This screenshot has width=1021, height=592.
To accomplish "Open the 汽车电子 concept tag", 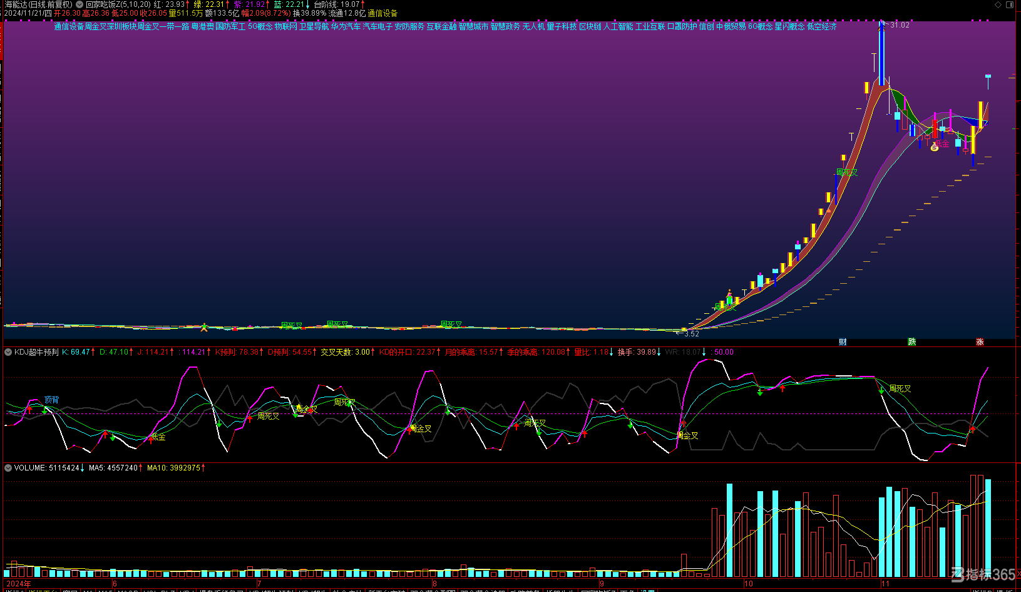I will click(377, 26).
